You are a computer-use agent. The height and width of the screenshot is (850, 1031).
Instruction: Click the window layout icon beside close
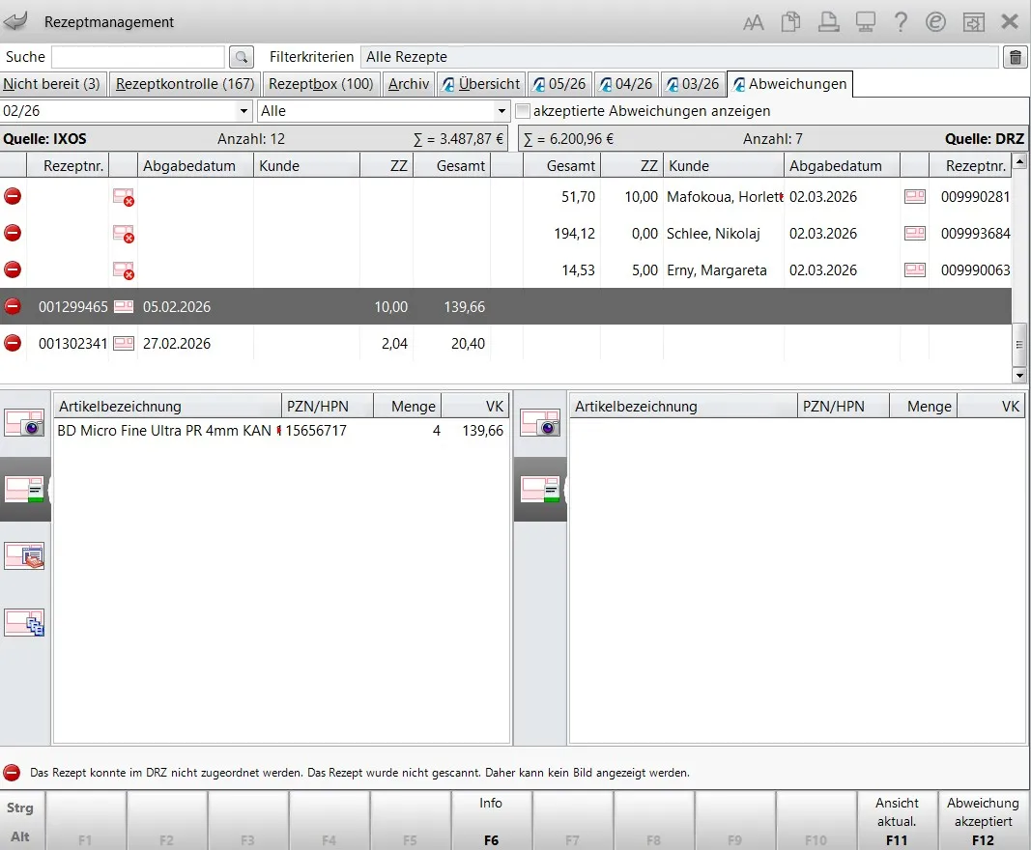974,22
